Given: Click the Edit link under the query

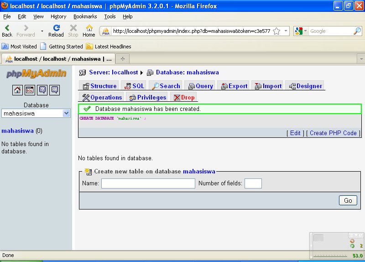Looking at the screenshot, I should click(295, 133).
